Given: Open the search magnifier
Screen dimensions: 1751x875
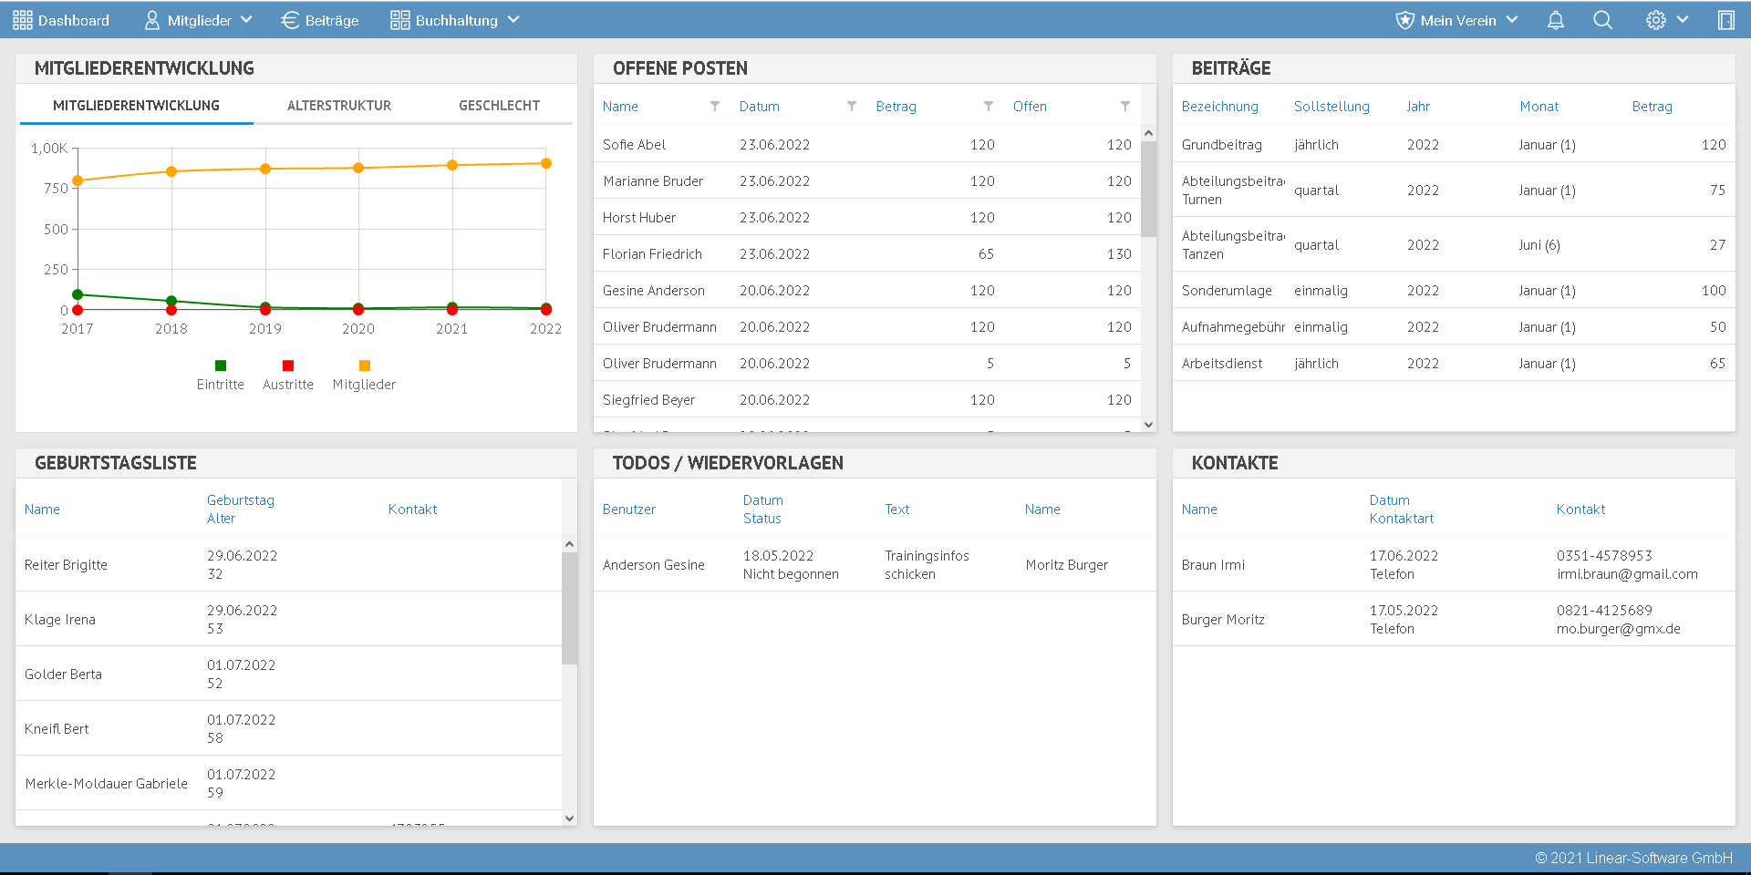Looking at the screenshot, I should click(x=1602, y=20).
